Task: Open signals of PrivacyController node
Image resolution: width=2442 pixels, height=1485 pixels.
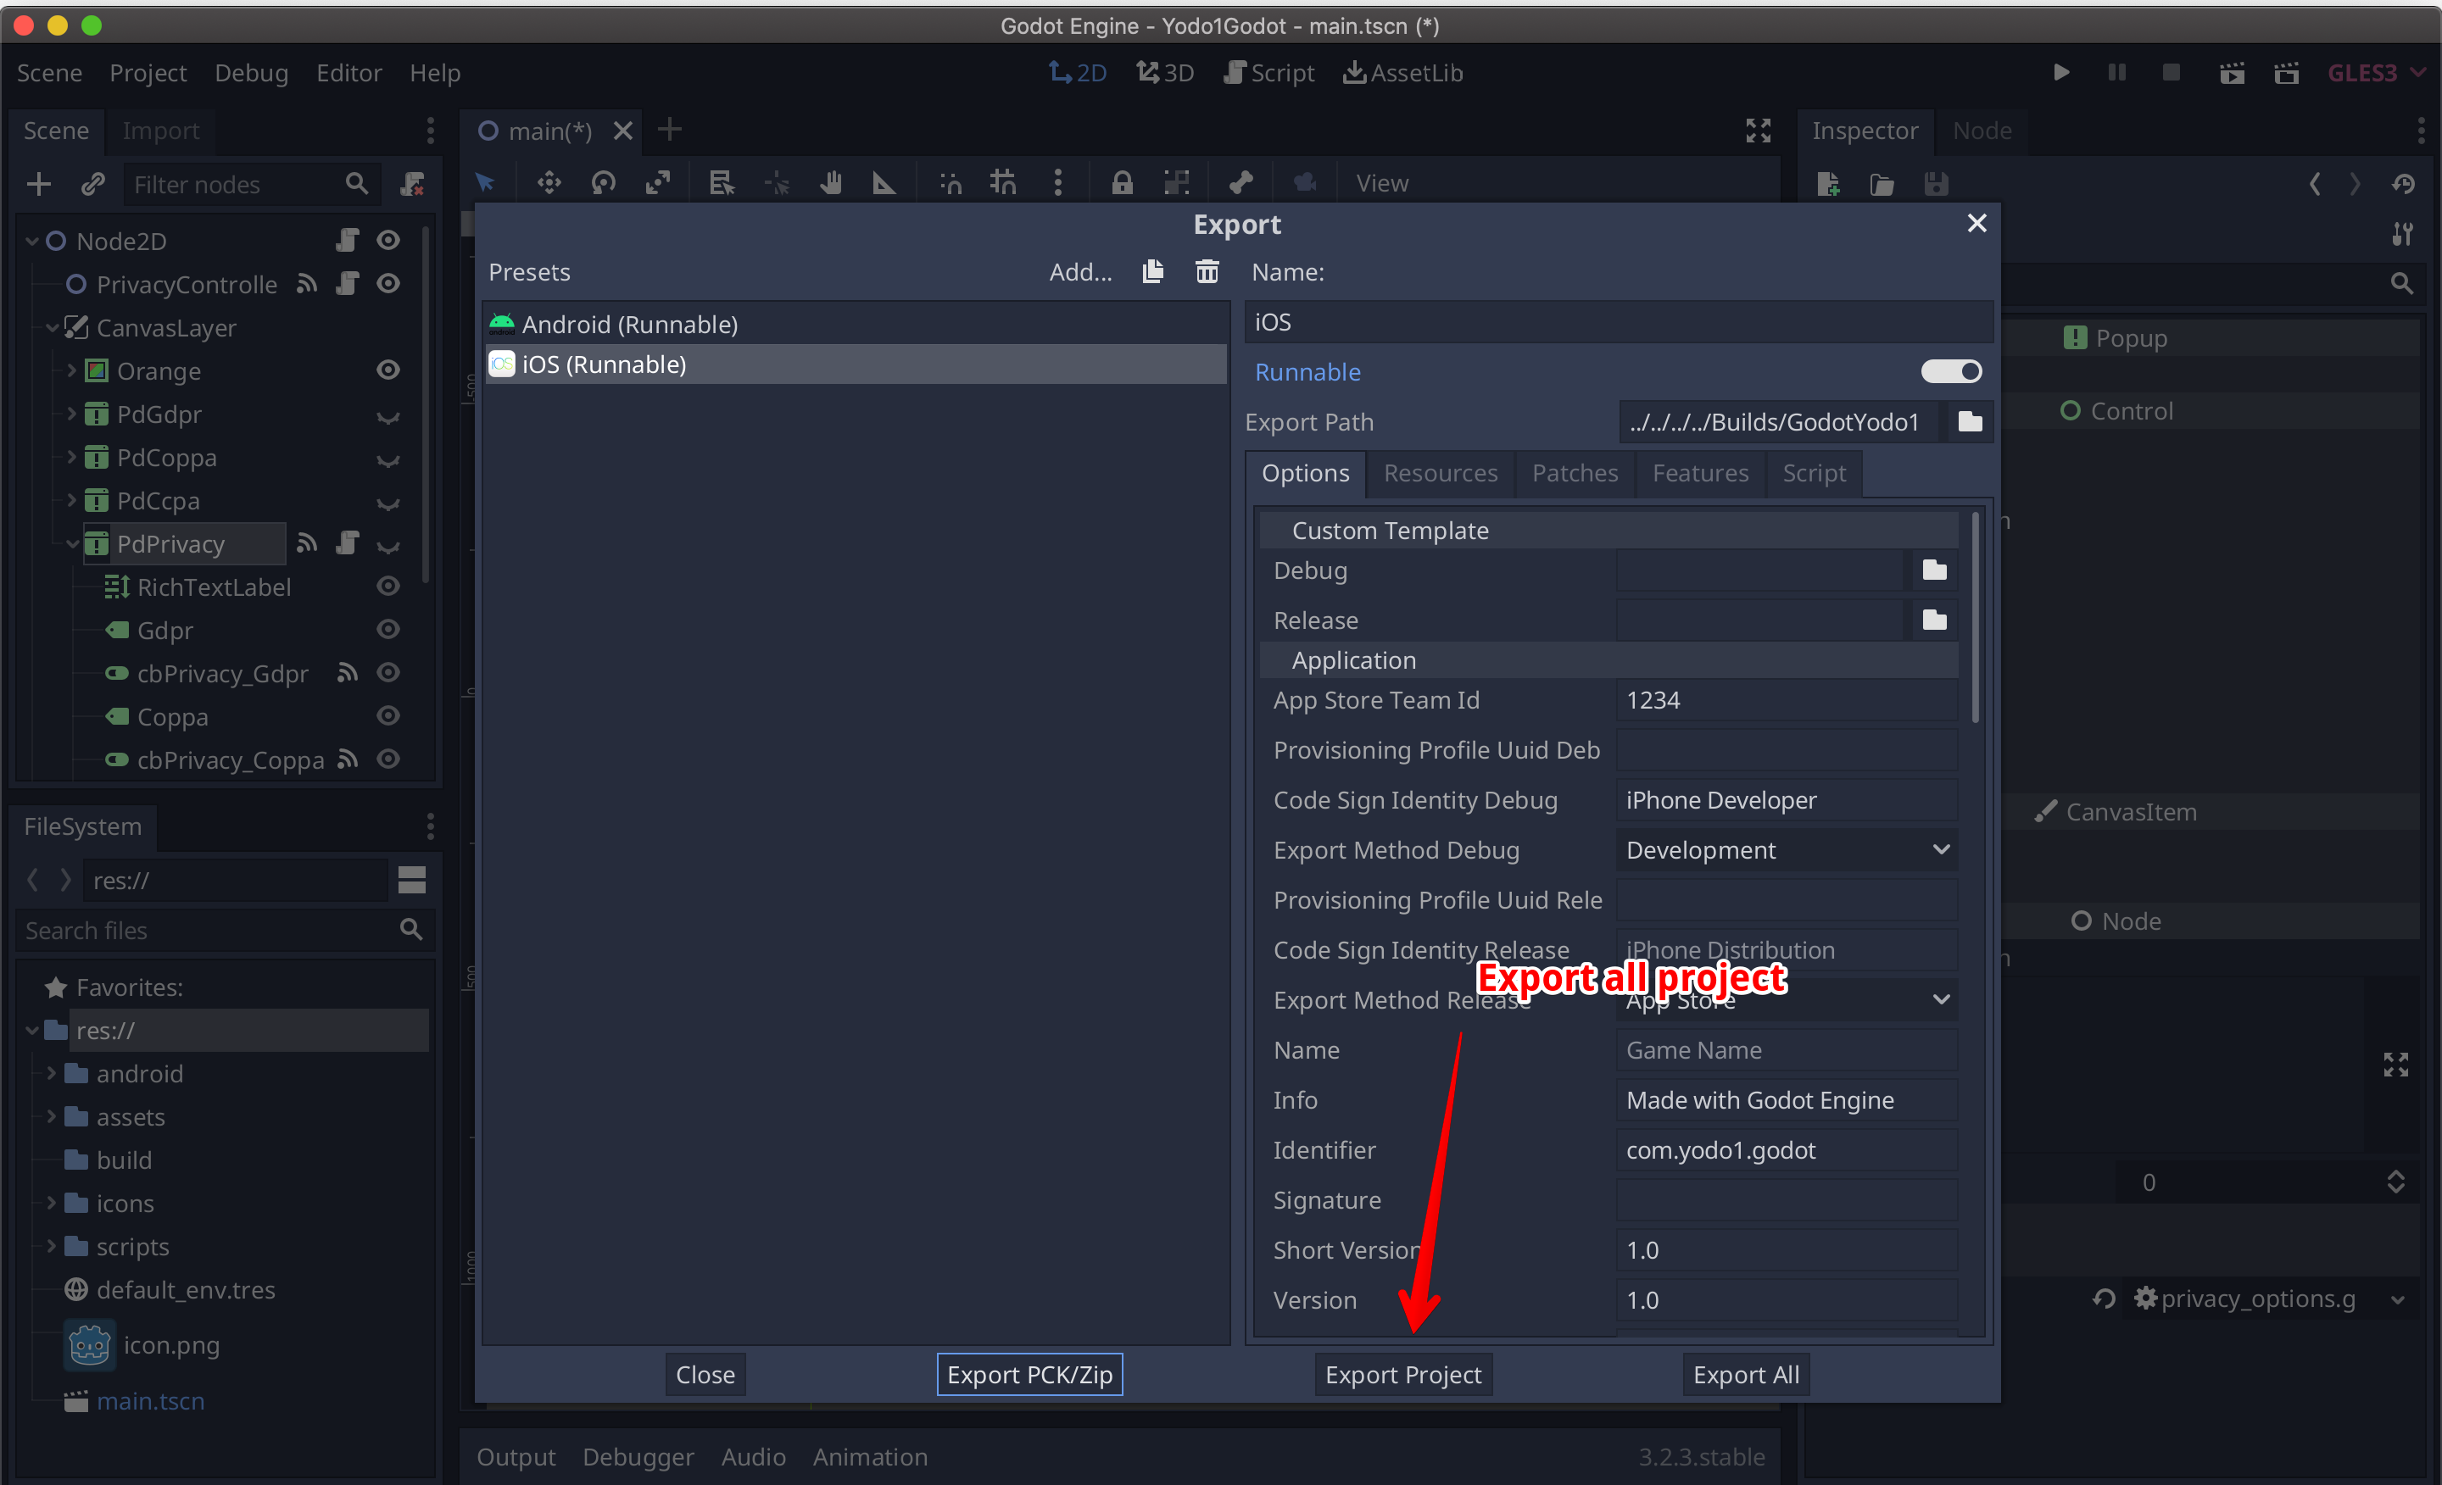Action: [x=307, y=284]
